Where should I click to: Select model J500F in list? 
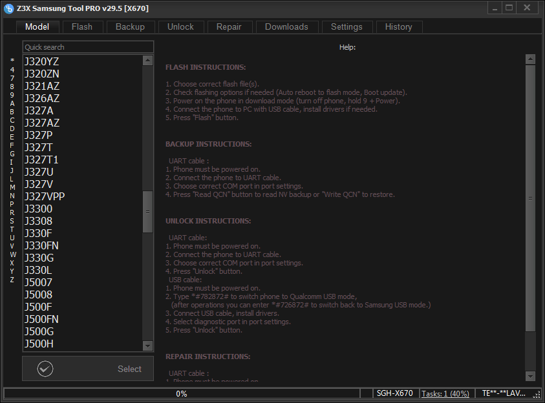(83, 307)
